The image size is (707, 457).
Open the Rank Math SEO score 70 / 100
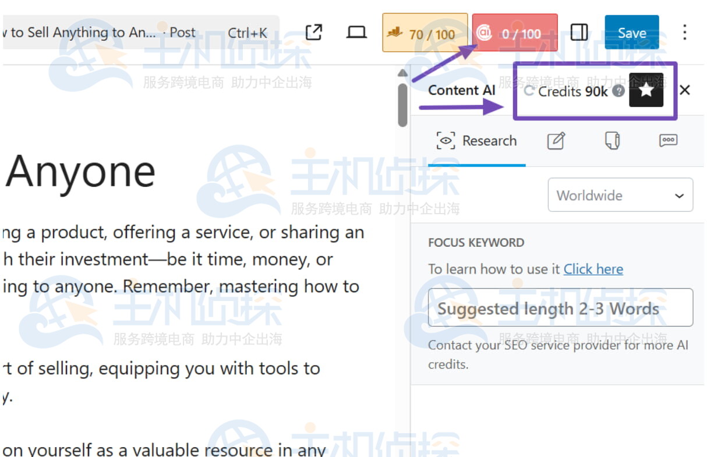pos(425,33)
